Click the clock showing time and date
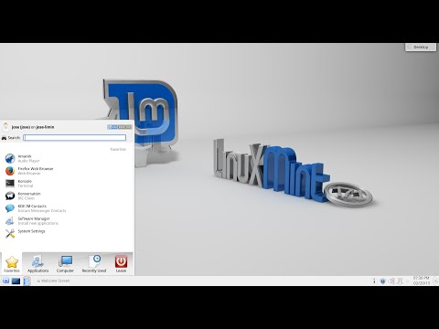Screen dimensions: 439x329 tap(422, 281)
